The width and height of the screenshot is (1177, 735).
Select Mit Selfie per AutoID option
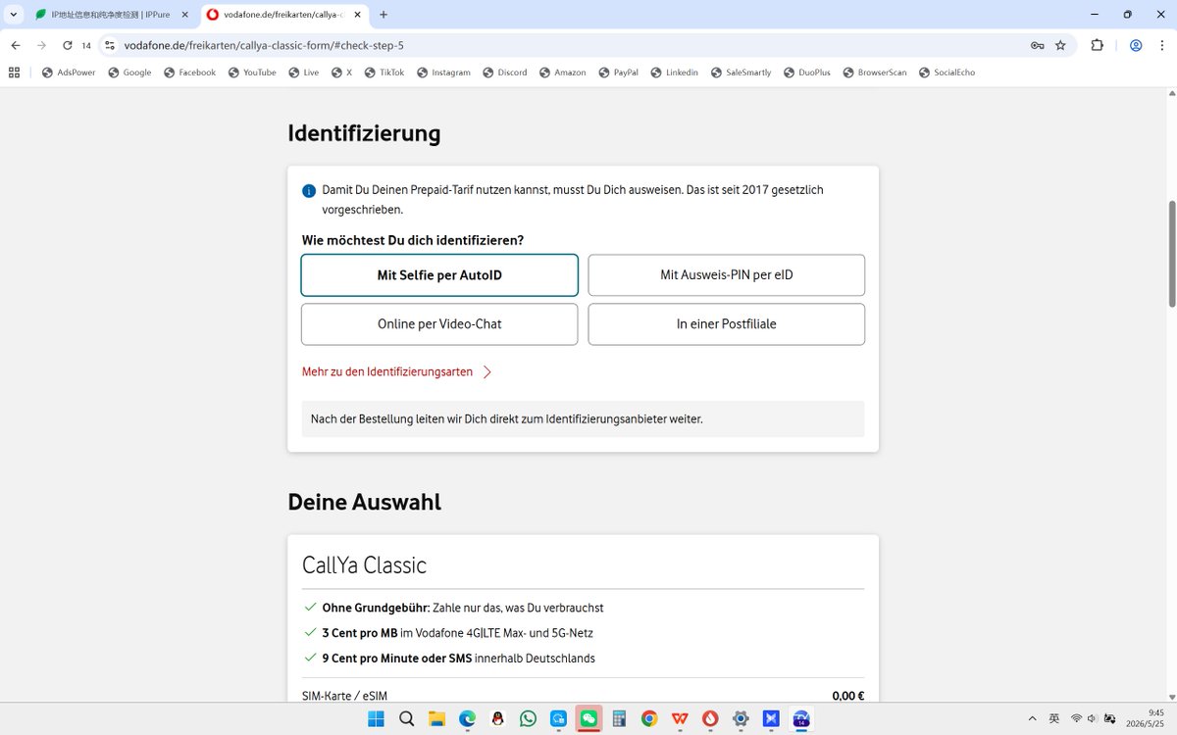[x=439, y=275]
